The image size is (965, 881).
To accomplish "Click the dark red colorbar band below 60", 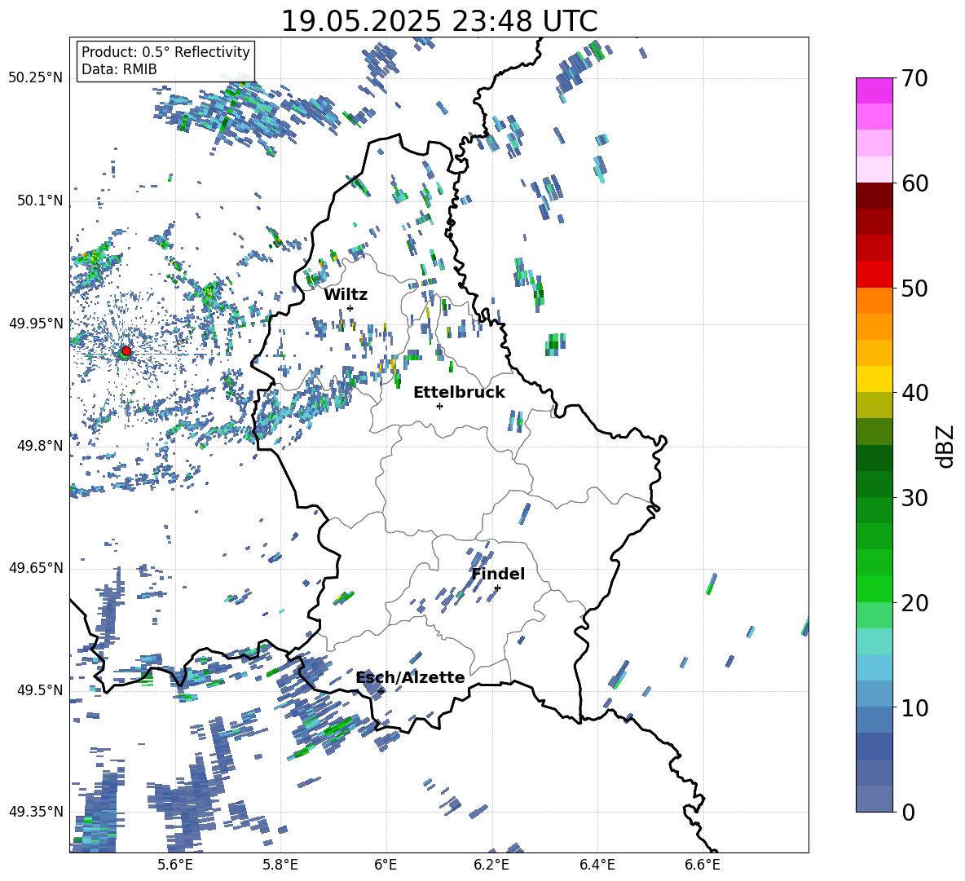I will pyautogui.click(x=874, y=196).
